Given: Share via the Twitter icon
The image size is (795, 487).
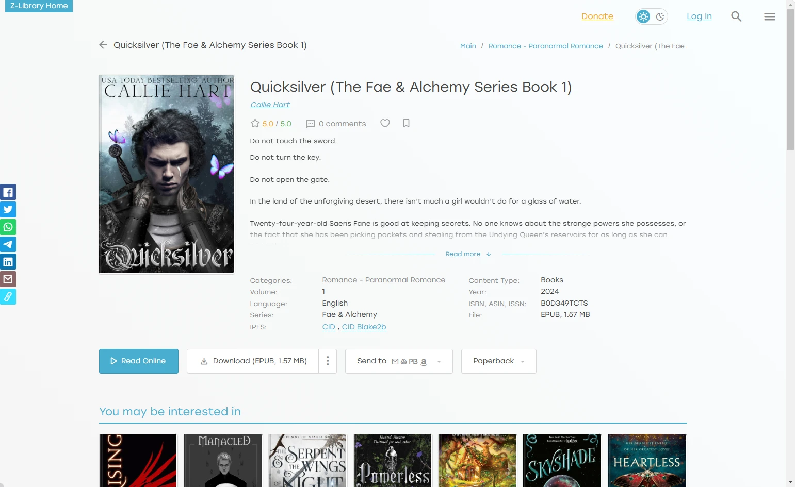Looking at the screenshot, I should point(8,210).
